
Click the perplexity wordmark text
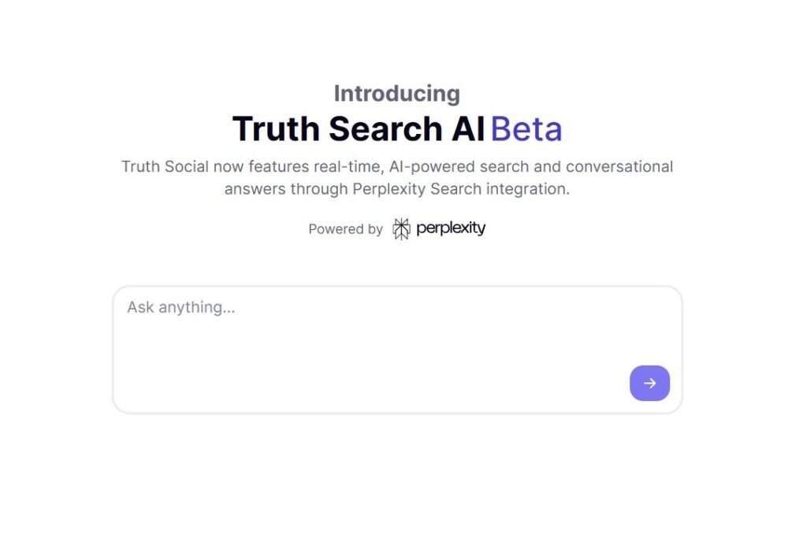(451, 228)
